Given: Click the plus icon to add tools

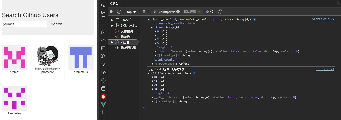Looking at the screenshot, I should tap(103, 112).
